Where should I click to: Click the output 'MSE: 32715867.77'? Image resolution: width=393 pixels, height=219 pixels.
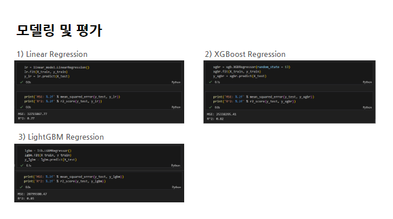pos(33,114)
